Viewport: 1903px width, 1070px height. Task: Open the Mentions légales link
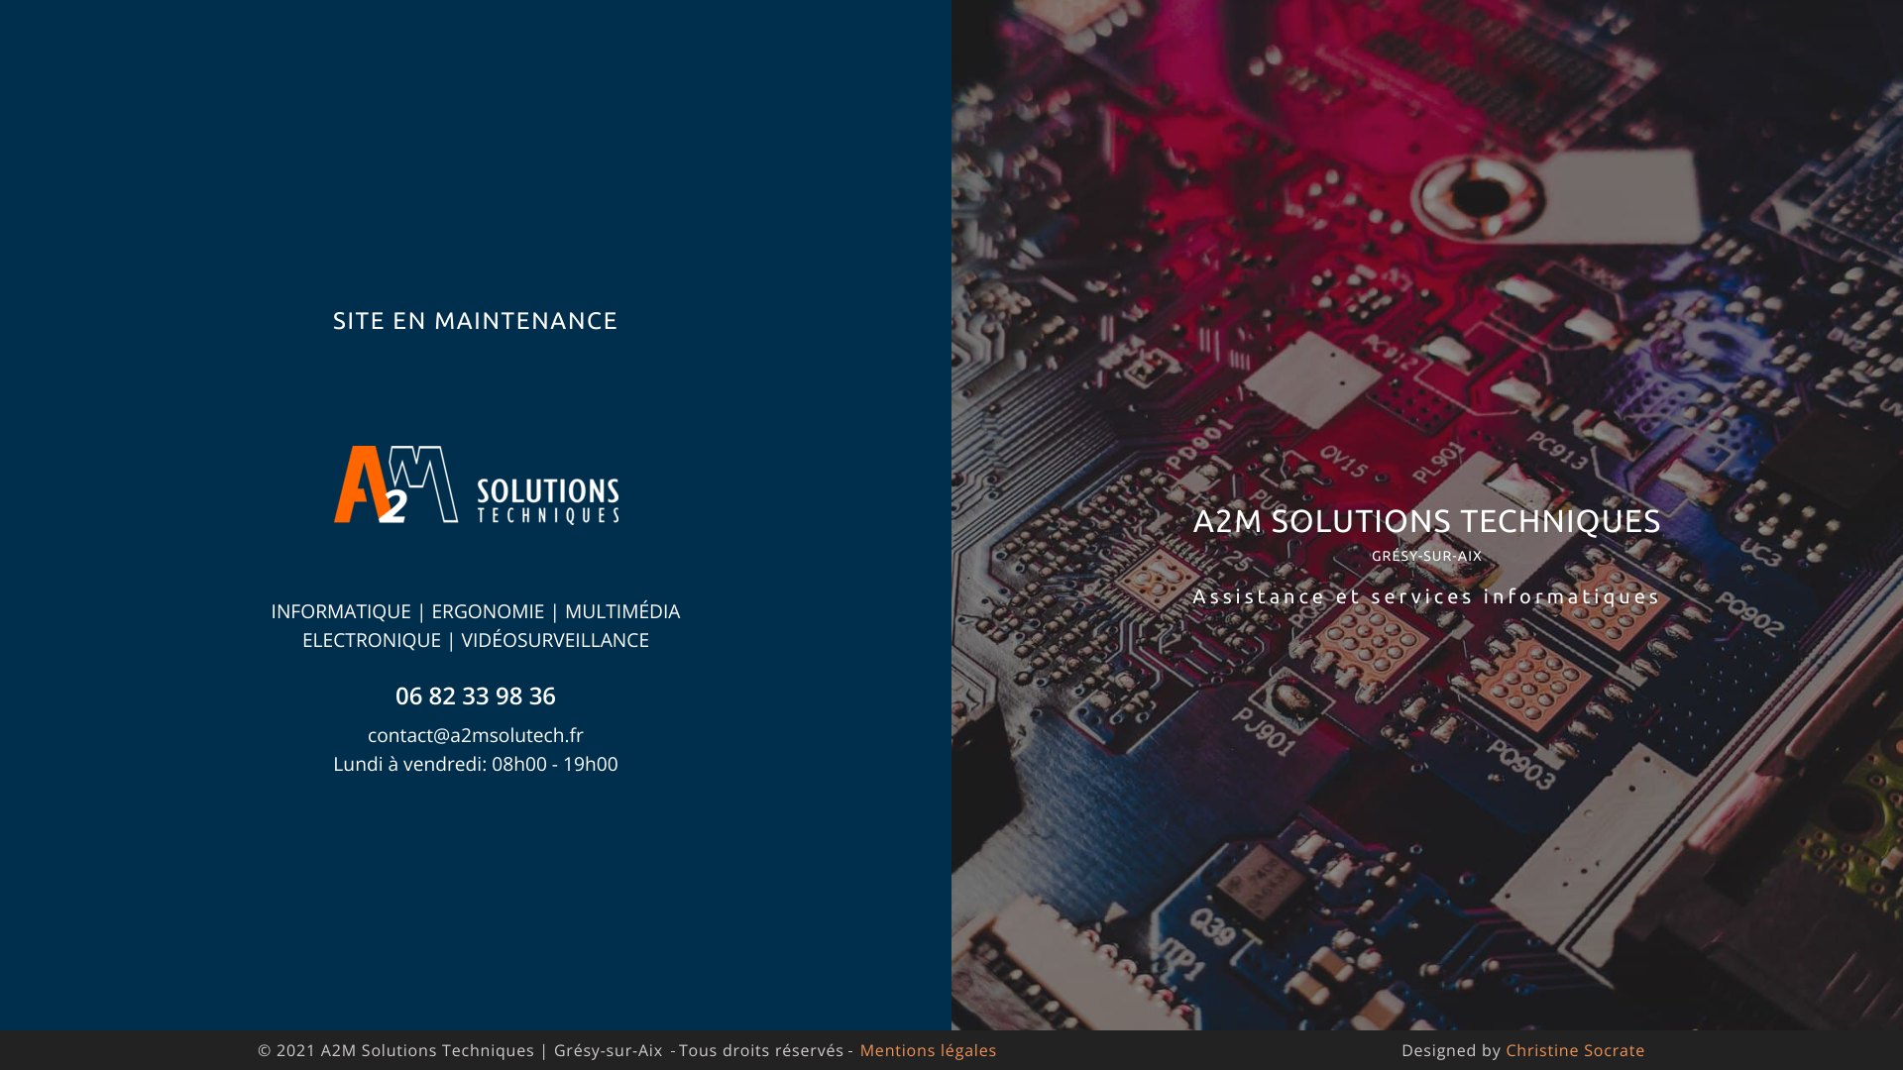point(928,1050)
